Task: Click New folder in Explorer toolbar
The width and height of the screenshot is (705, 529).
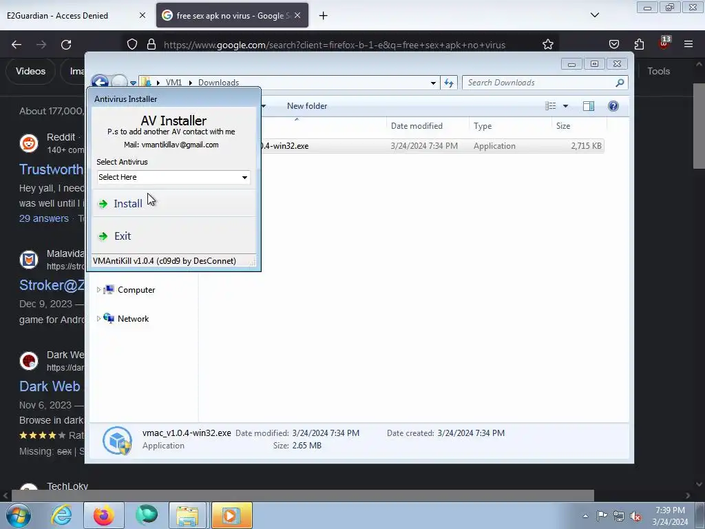Action: point(307,106)
